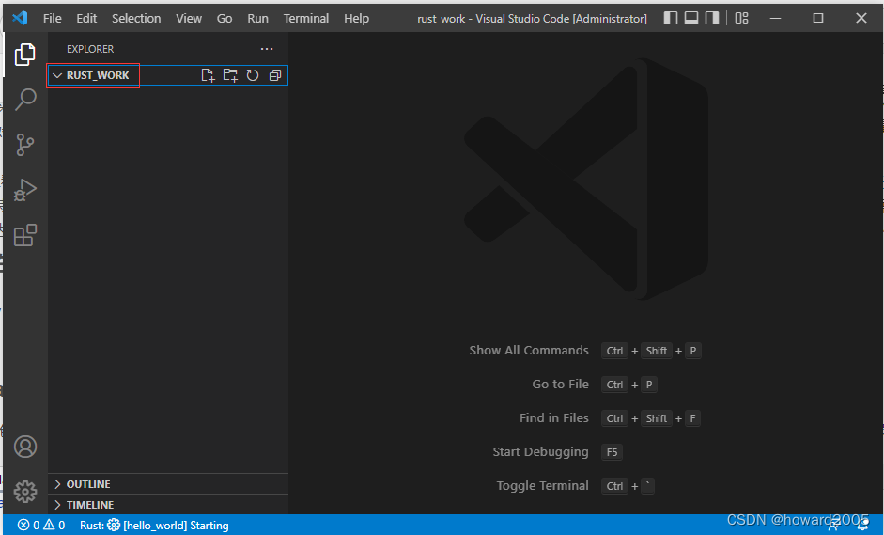Image resolution: width=884 pixels, height=535 pixels.
Task: Click the EXPLORER panel title
Action: point(90,49)
